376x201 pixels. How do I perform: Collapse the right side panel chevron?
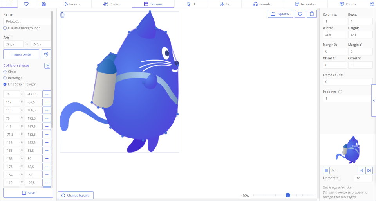(374, 100)
